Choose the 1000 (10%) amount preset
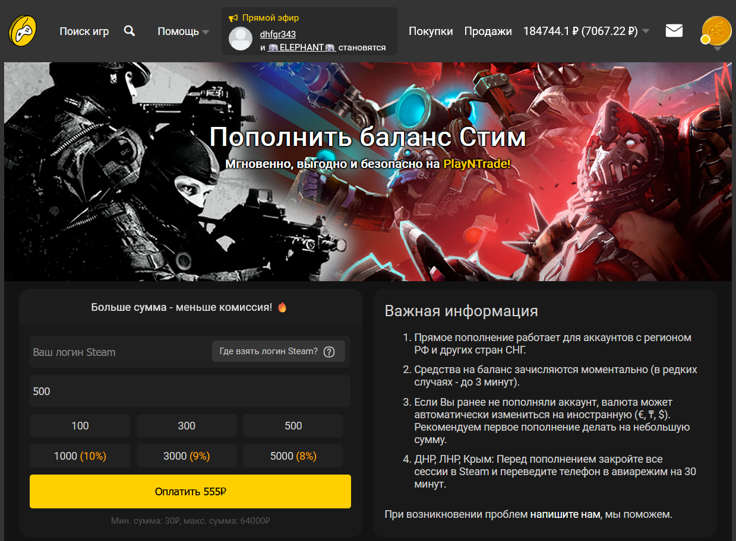Viewport: 736px width, 541px height. tap(80, 456)
